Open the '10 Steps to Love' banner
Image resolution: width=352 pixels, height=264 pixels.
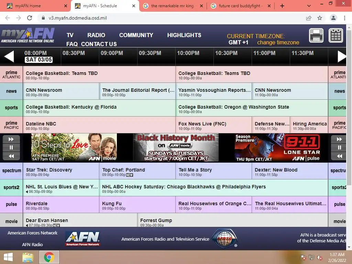click(74, 147)
